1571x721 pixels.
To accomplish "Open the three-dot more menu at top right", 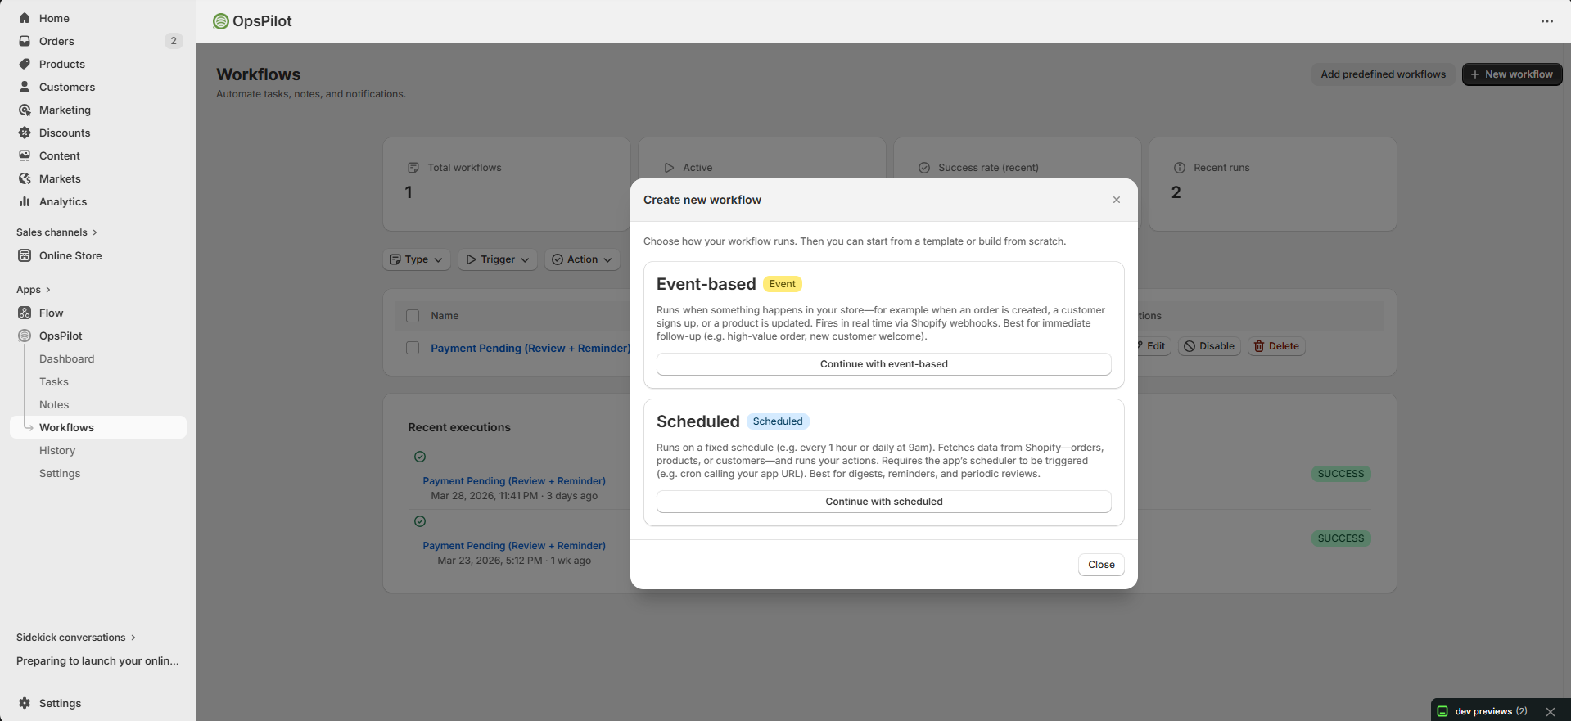I will coord(1546,21).
